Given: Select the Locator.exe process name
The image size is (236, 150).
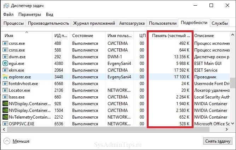Looking at the screenshot, I should tap(19, 90).
